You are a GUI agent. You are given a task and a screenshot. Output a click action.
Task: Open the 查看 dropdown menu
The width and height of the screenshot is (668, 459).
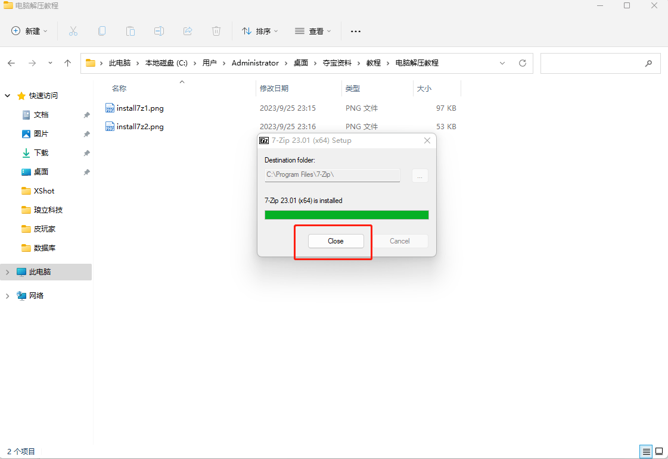[x=313, y=31]
